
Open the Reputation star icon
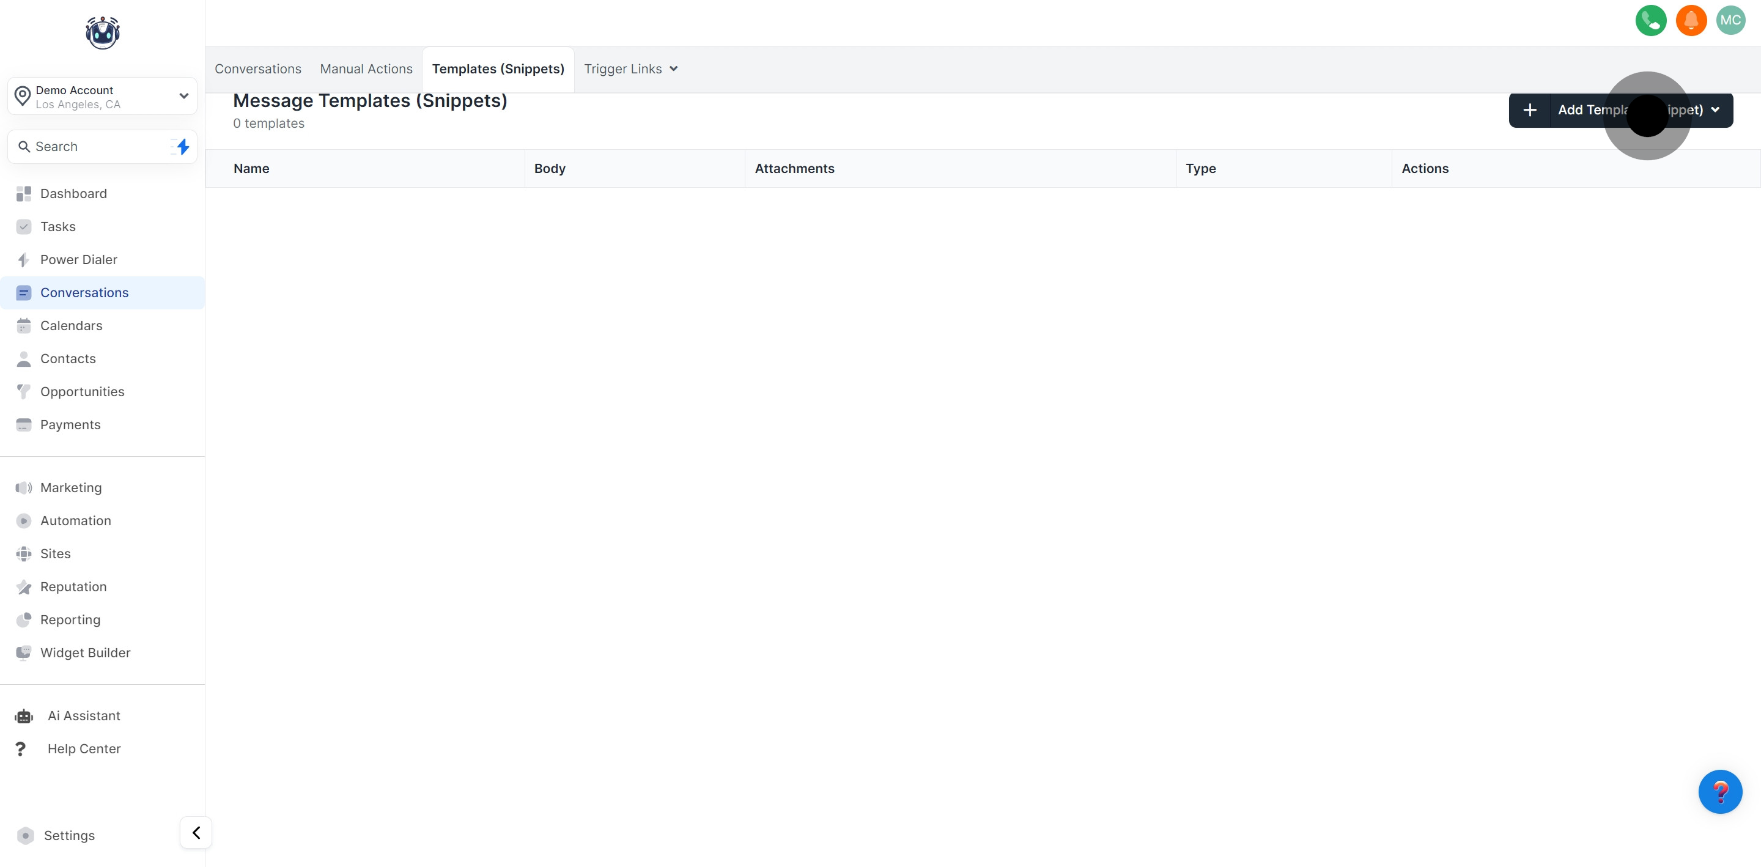24,586
